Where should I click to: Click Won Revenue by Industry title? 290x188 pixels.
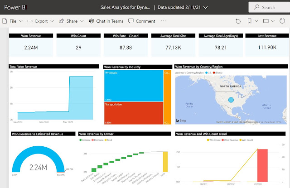click(122, 67)
